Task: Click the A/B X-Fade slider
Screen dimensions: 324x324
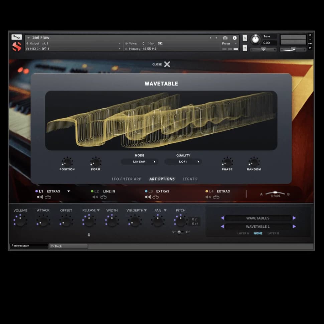Action: tap(275, 193)
